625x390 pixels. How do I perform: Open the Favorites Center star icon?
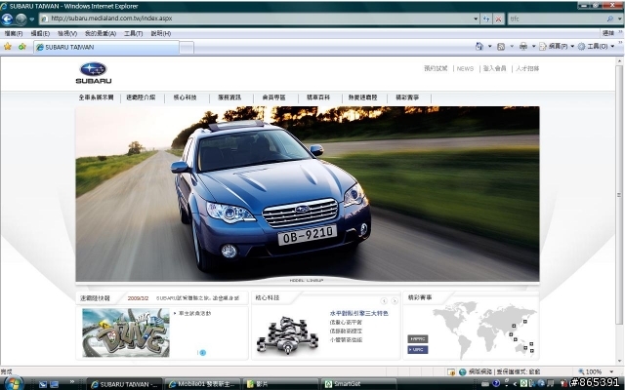(x=8, y=47)
